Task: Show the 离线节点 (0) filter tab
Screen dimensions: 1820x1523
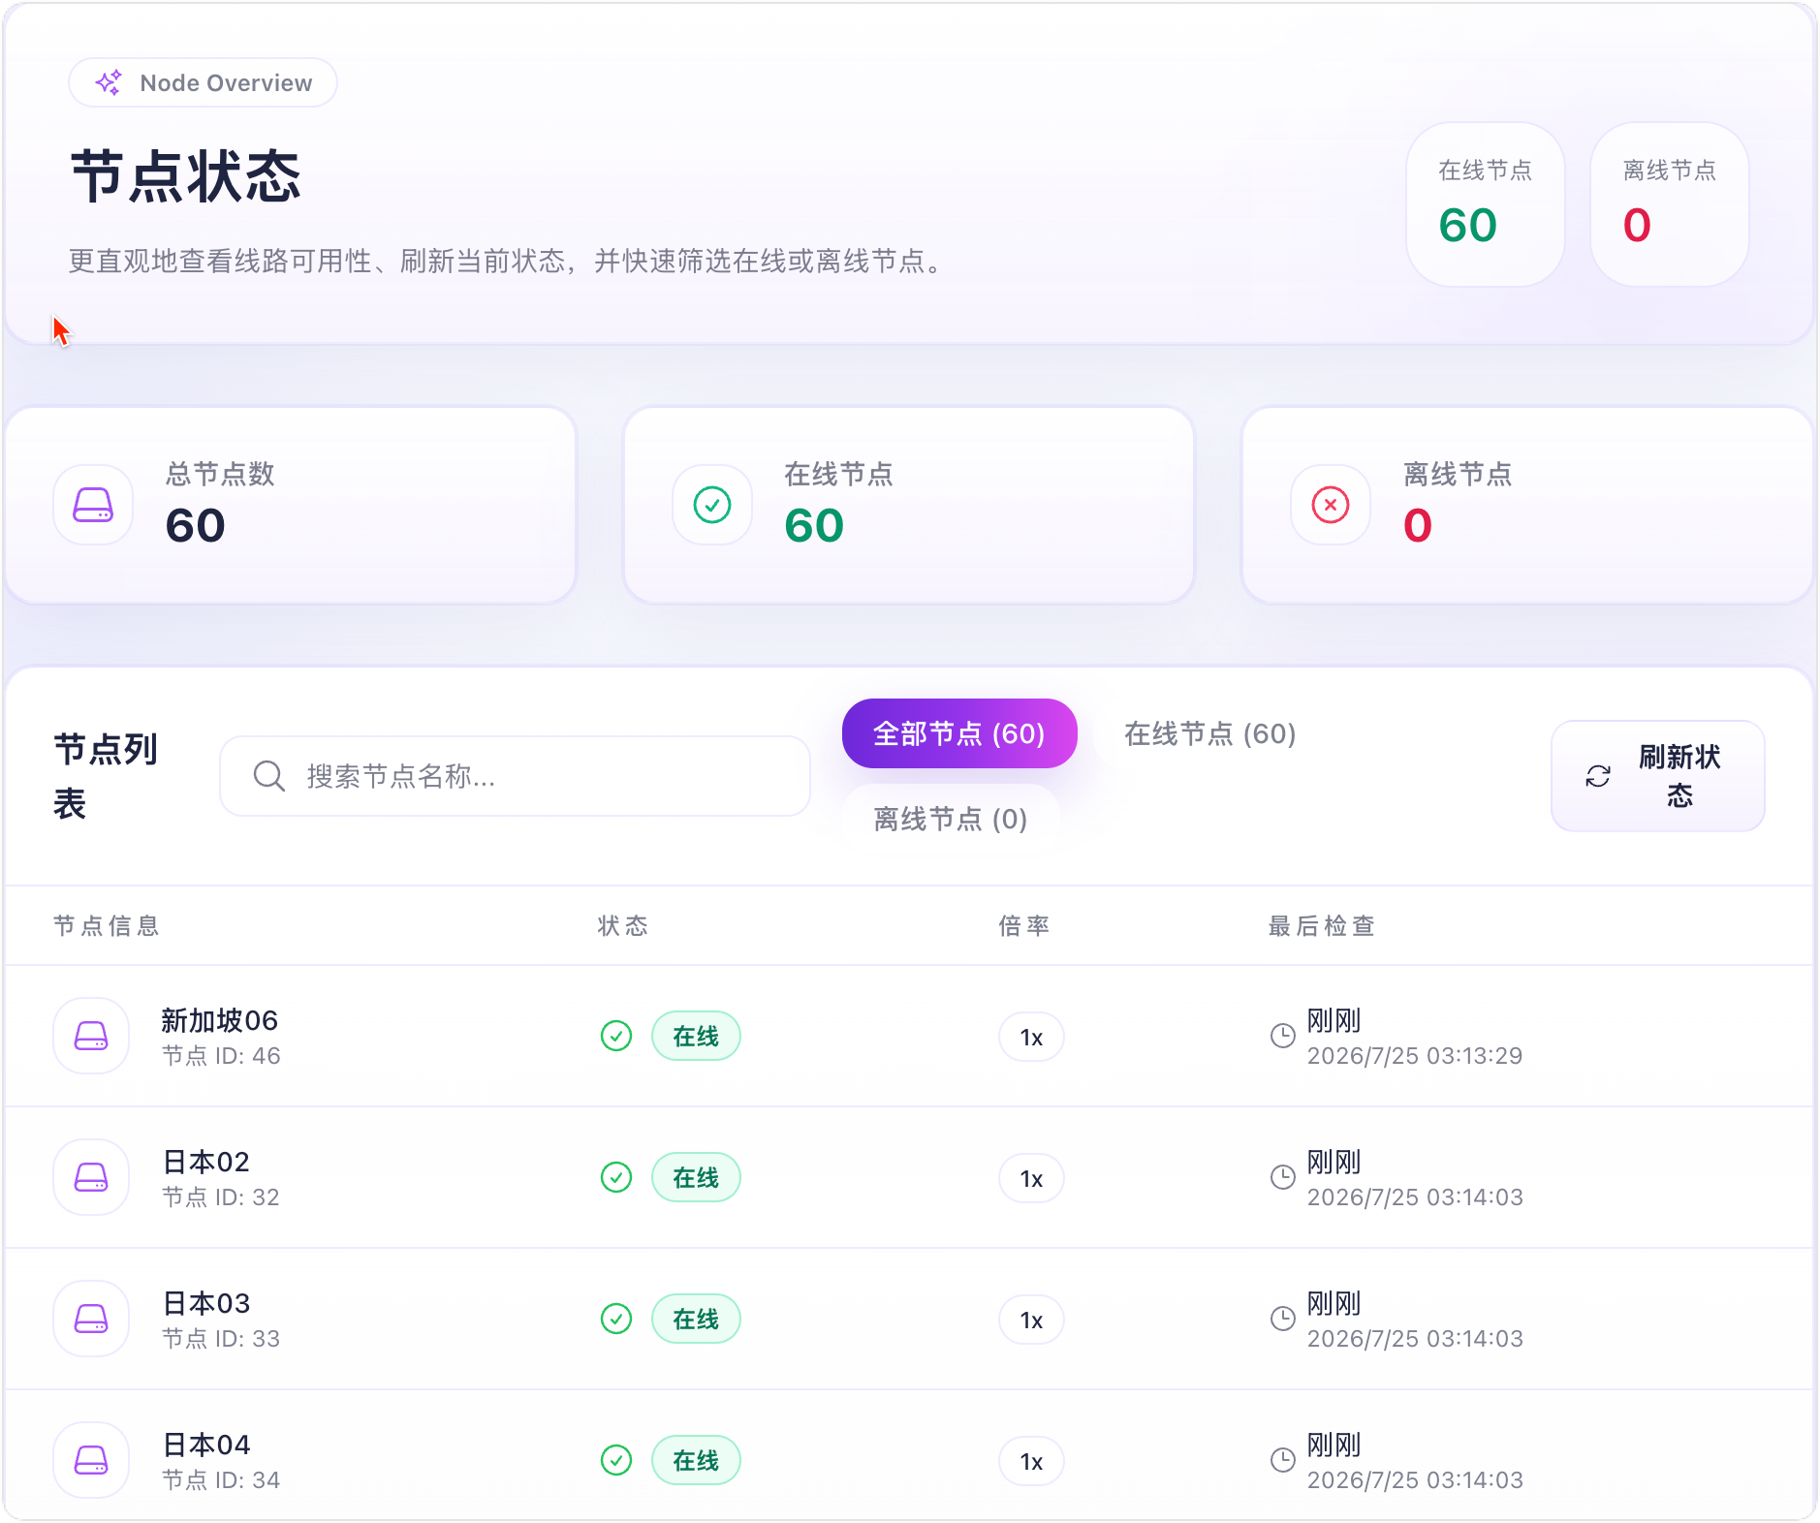Action: click(950, 819)
